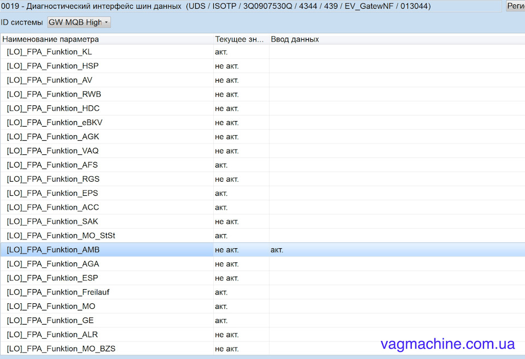525x359 pixels.
Task: Select the [LO]_FPA_Funktion_AFS row
Action: click(x=262, y=165)
